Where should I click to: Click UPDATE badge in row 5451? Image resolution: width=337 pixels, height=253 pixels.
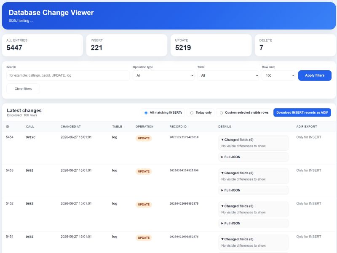click(x=144, y=238)
